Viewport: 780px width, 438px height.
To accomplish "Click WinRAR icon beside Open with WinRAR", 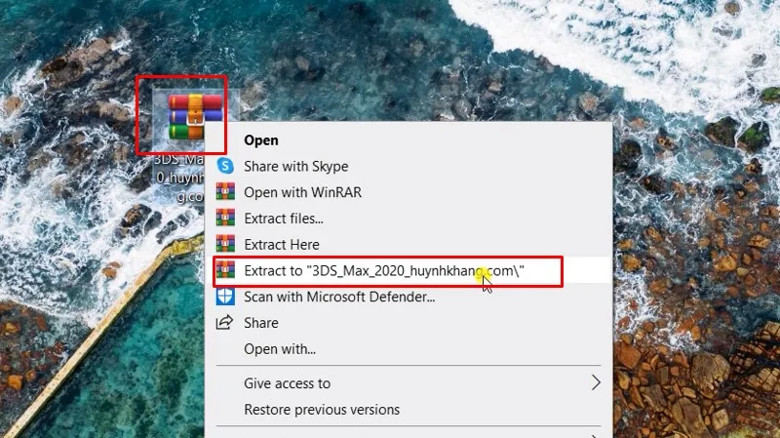I will (x=225, y=192).
